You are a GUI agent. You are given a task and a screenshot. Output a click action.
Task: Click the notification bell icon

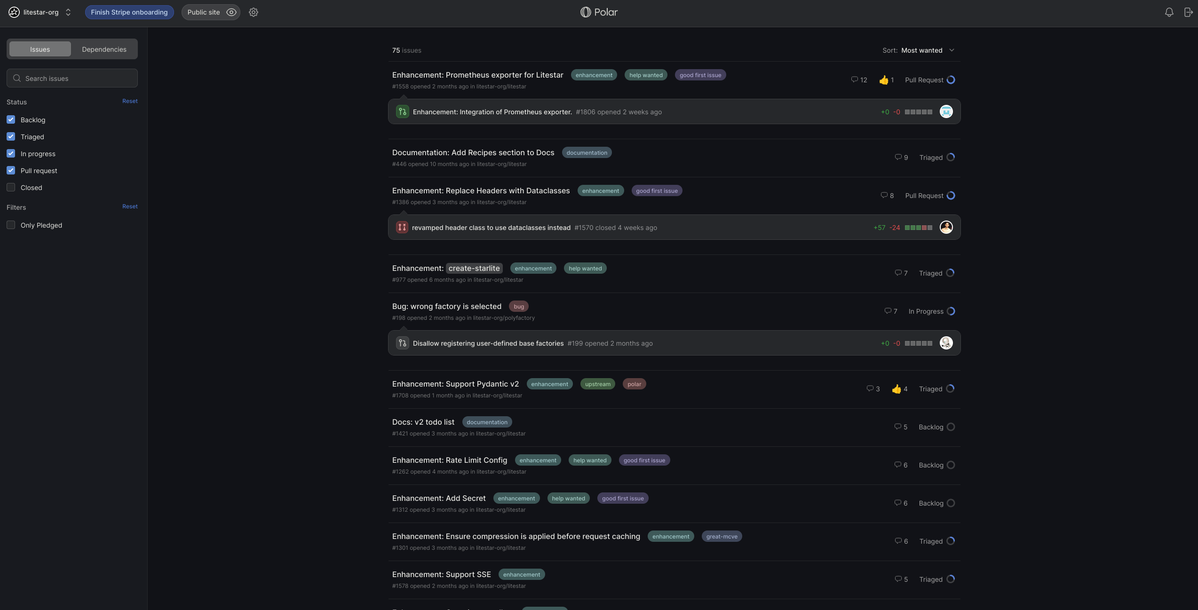point(1169,12)
